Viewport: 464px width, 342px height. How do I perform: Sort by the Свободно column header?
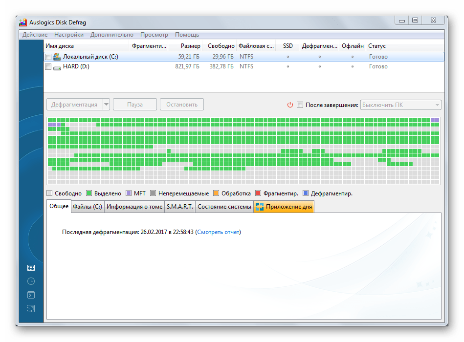[220, 46]
